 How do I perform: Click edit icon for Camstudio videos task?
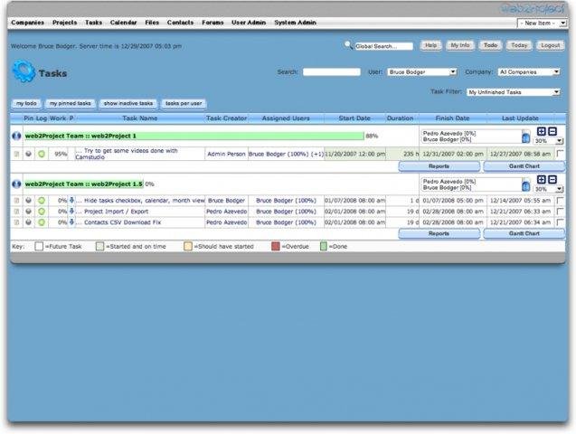coord(16,154)
